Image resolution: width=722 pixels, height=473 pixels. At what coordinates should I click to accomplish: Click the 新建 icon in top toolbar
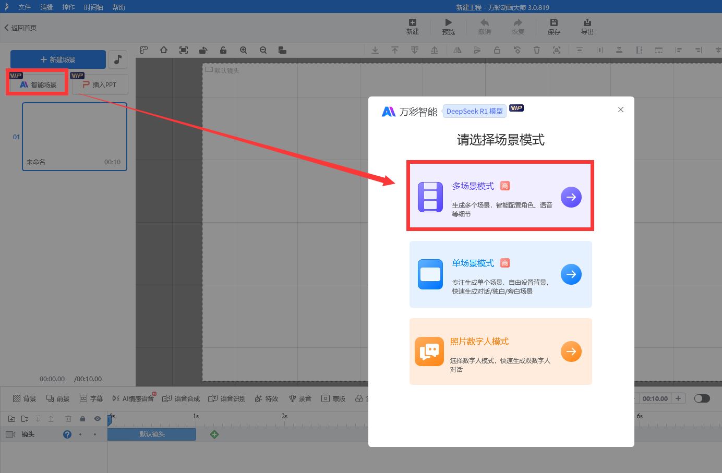coord(412,22)
